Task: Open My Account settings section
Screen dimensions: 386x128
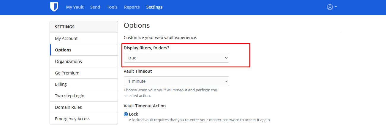Action: click(x=66, y=38)
